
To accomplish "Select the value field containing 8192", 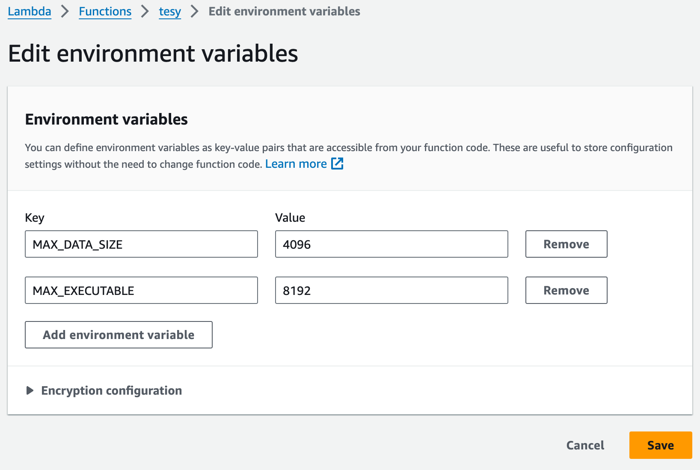I will (391, 290).
